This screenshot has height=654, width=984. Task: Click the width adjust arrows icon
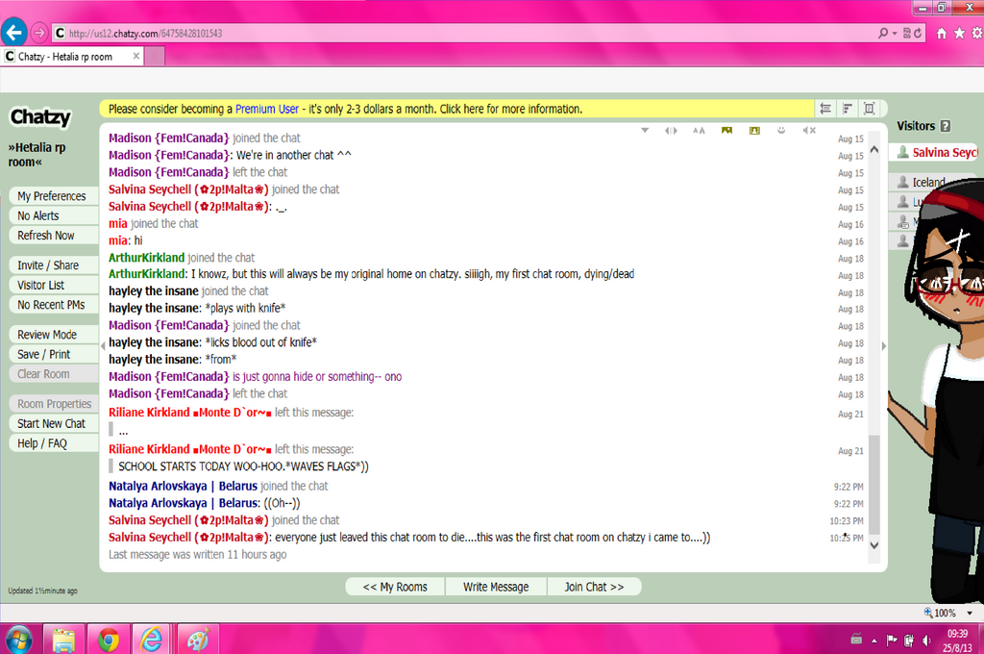671,130
